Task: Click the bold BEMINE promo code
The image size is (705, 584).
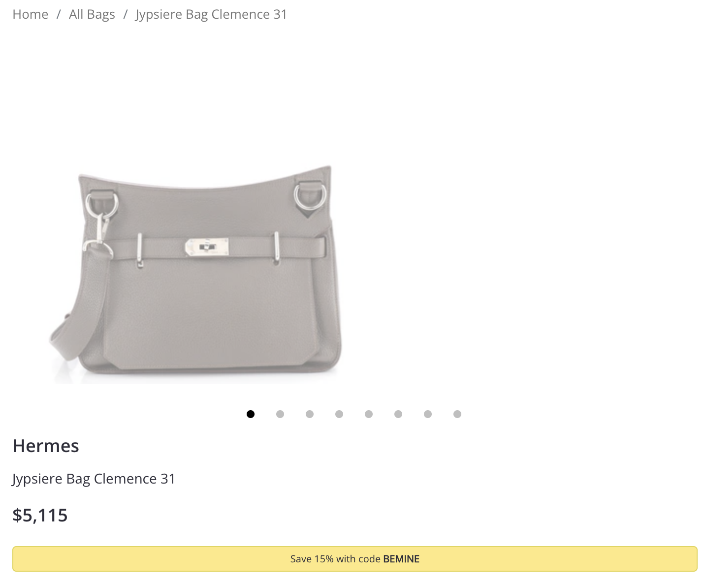Action: click(x=401, y=559)
